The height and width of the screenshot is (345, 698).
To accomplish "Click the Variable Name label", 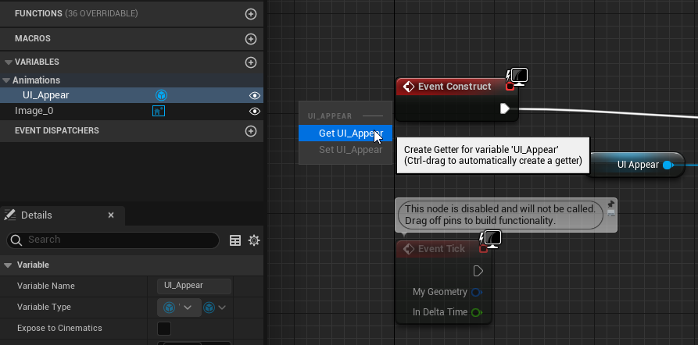I will point(46,286).
